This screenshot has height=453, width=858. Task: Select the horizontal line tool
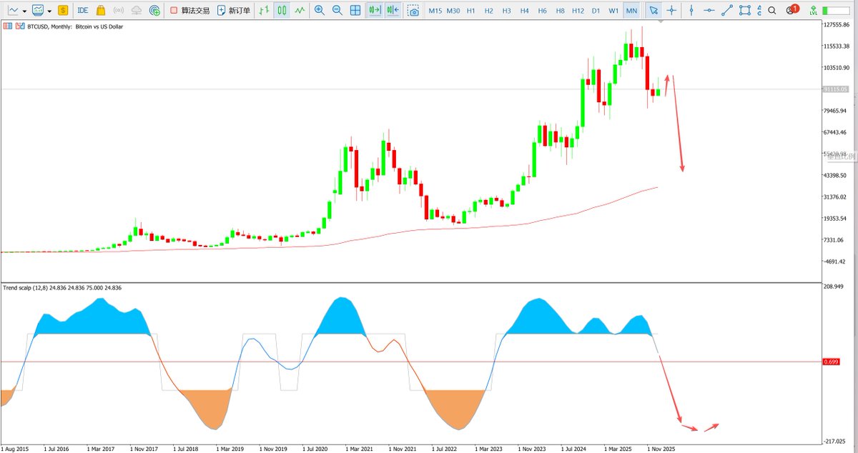tap(709, 10)
